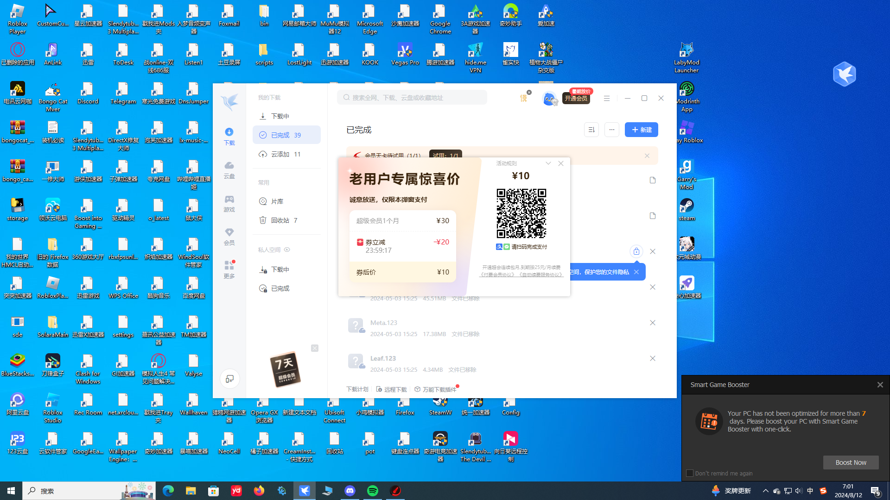Click the user avatar icon in the title bar
This screenshot has width=890, height=500.
point(549,98)
